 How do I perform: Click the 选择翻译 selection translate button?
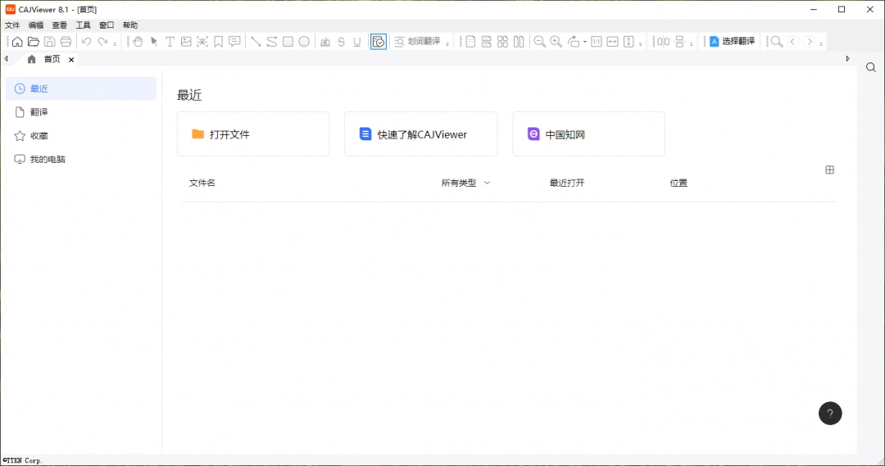732,42
